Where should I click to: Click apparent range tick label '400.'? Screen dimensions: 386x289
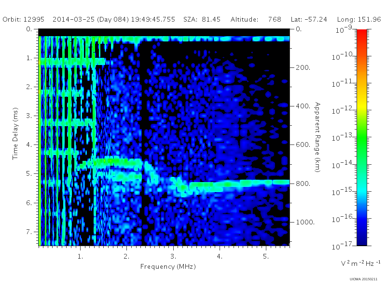click(x=303, y=106)
